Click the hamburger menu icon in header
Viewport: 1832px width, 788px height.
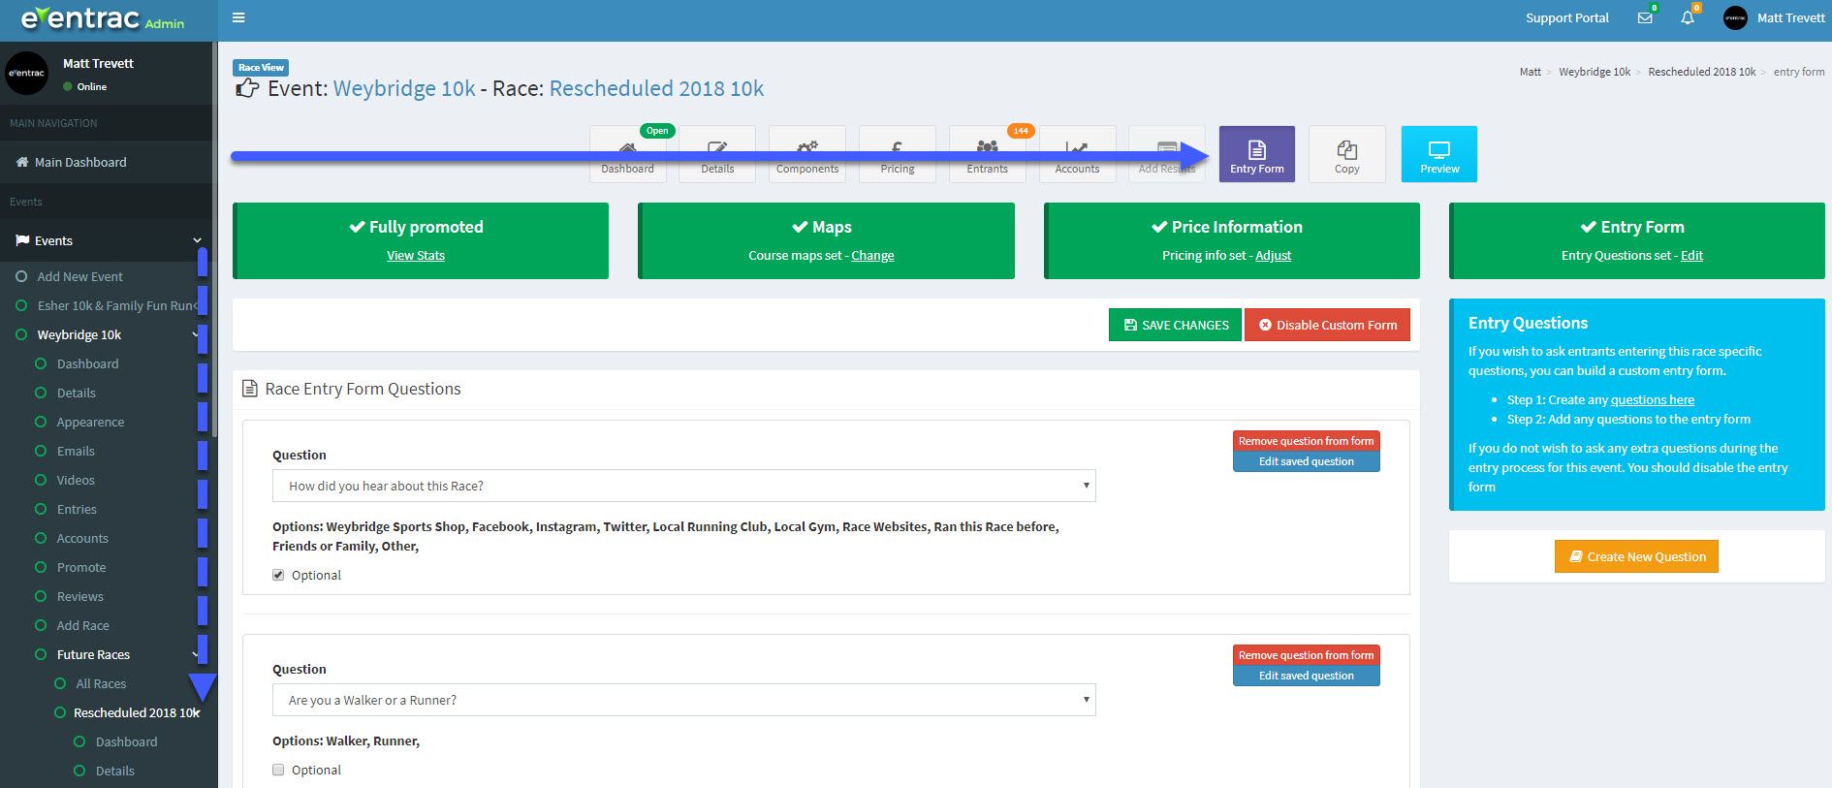pos(238,17)
